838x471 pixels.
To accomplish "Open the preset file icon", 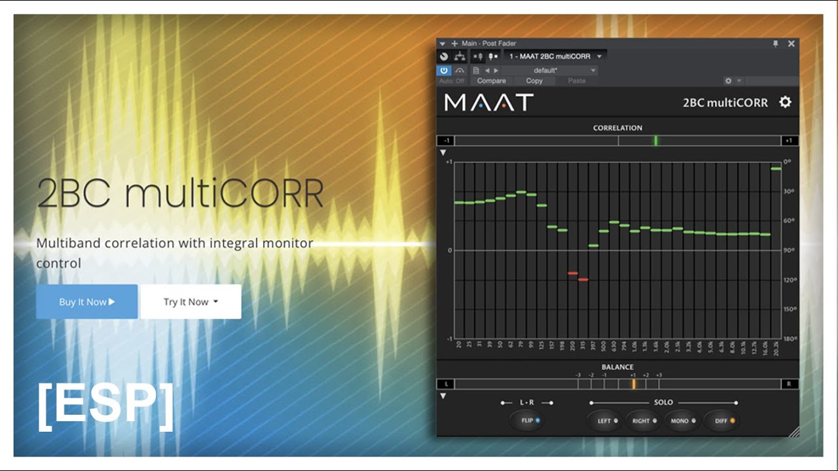I will pos(476,70).
